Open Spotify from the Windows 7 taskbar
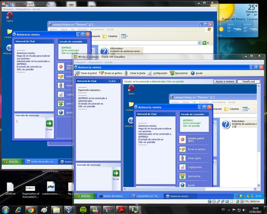 (x=83, y=210)
